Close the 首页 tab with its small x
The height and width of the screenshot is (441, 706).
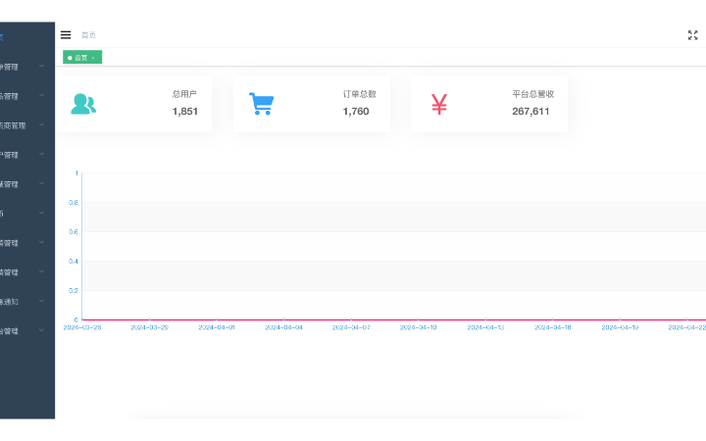94,58
